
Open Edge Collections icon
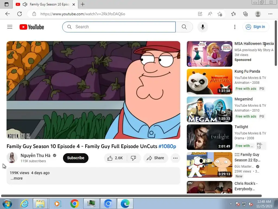click(245, 14)
